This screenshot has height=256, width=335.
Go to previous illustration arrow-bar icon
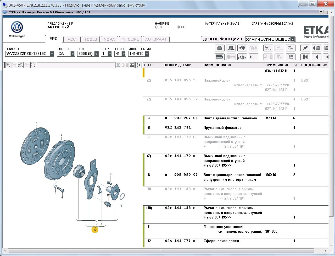tap(316, 57)
